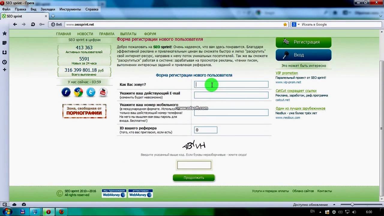Click the sidebar plus to add panel
The image size is (384, 216).
[4, 70]
